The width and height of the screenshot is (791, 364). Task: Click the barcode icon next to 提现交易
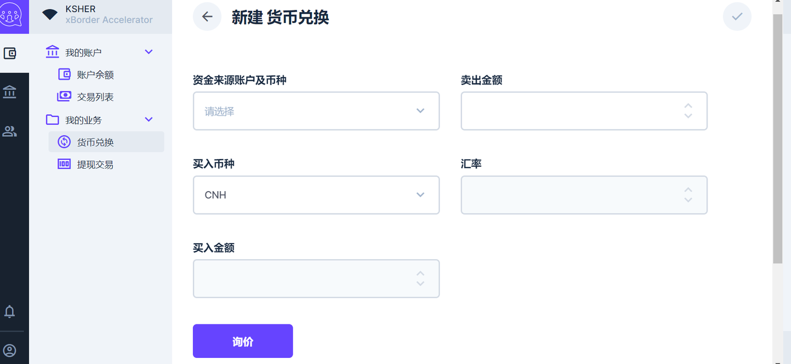coord(64,164)
